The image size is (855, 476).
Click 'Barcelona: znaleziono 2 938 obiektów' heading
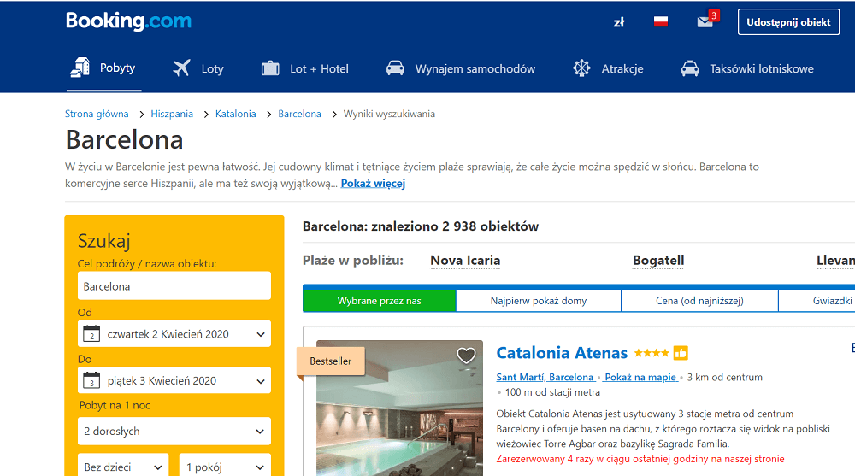pos(421,226)
